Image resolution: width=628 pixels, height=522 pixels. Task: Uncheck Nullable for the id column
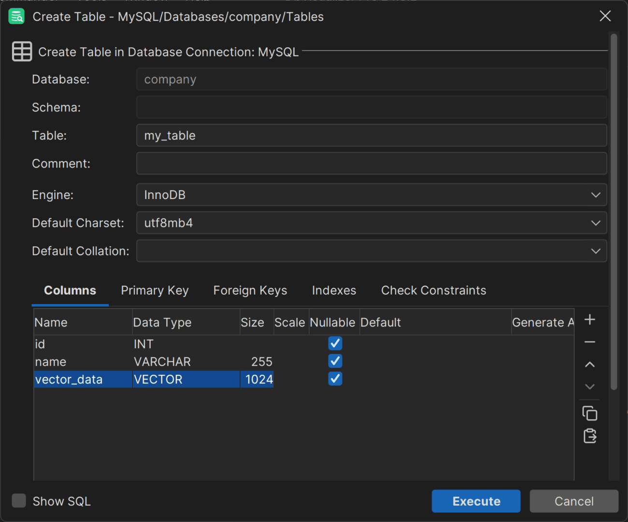335,343
